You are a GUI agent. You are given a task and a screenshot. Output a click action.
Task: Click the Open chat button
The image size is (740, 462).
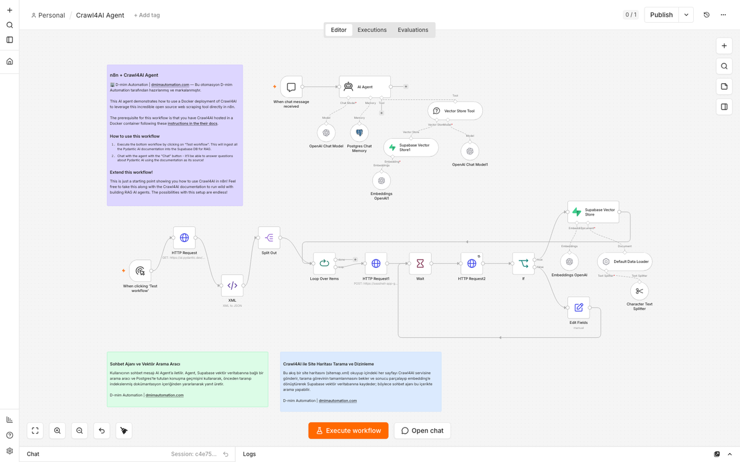tap(422, 431)
